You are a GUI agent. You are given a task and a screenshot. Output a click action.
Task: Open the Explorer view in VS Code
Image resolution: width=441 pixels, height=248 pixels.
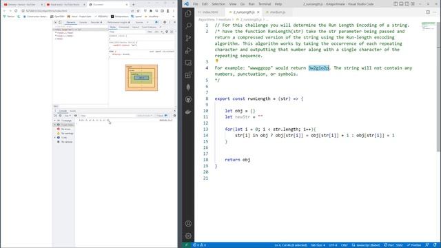point(188,14)
